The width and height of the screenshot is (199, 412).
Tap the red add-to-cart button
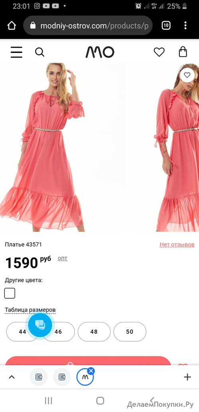click(x=88, y=360)
